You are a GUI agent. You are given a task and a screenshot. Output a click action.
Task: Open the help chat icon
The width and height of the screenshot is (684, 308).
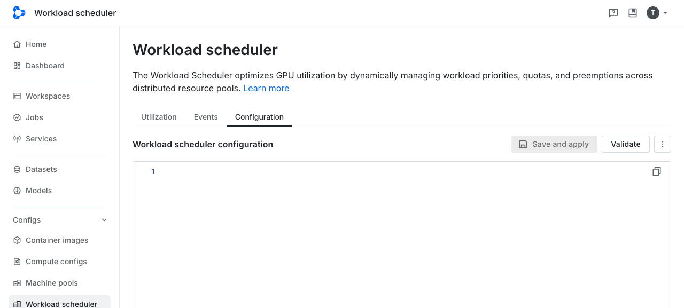pos(613,13)
